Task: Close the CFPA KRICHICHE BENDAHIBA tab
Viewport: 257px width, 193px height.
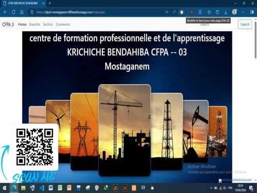Action: click(43, 3)
